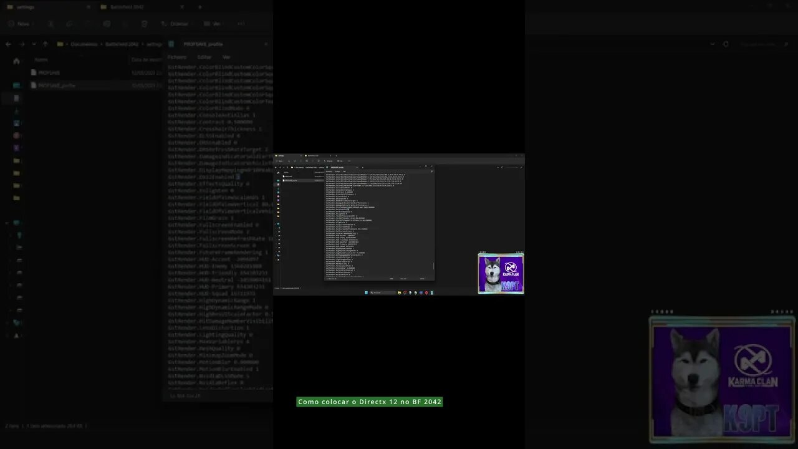Image resolution: width=798 pixels, height=449 pixels.
Task: Open the see-more ellipsis menu in Explorer
Action: pyautogui.click(x=241, y=24)
